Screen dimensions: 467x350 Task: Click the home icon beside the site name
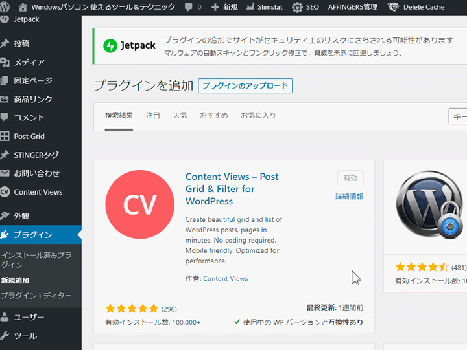pos(23,7)
